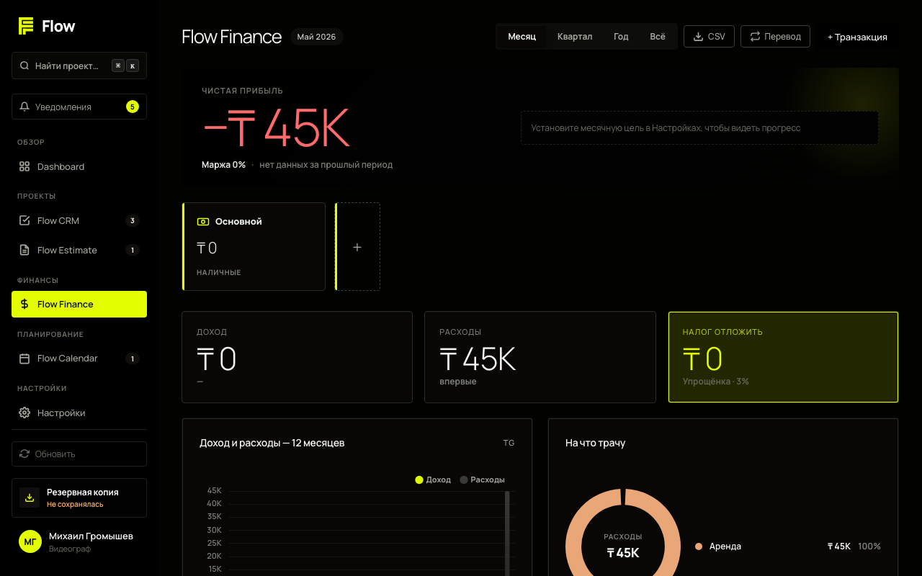Click the cash icon on Основной card
The width and height of the screenshot is (922, 576).
click(x=203, y=222)
